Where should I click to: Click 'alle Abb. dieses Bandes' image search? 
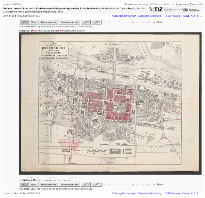click(45, 31)
